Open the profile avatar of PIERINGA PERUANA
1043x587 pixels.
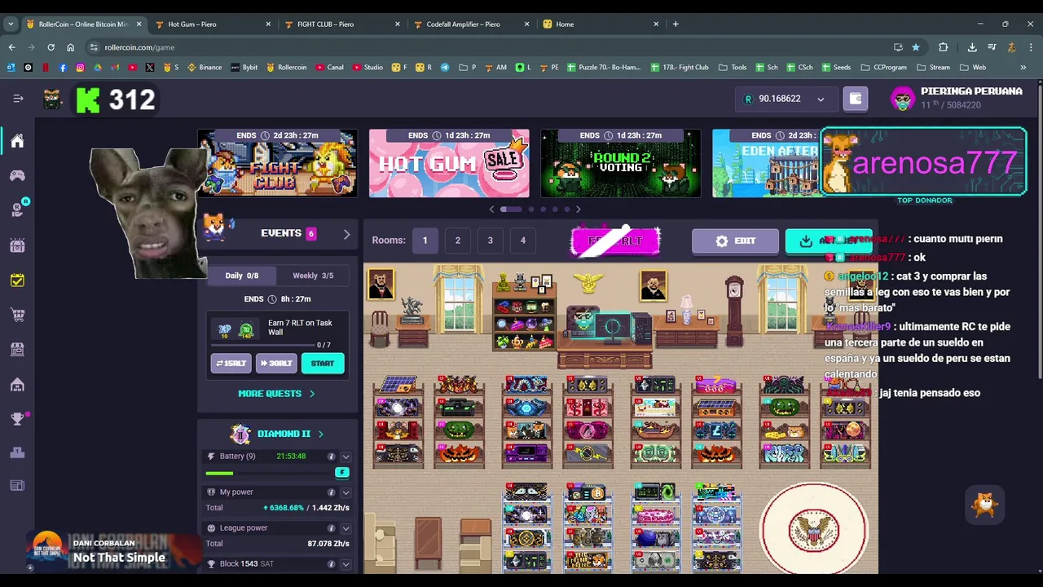pyautogui.click(x=903, y=99)
